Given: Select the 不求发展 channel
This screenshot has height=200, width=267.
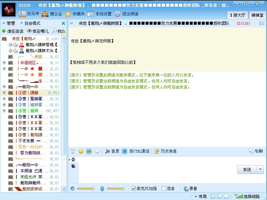Looking at the screenshot, I should click(x=33, y=141).
